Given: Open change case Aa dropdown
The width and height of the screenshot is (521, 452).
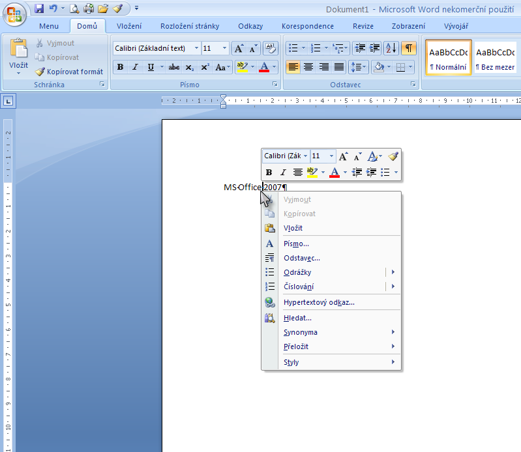Looking at the screenshot, I should (x=222, y=67).
